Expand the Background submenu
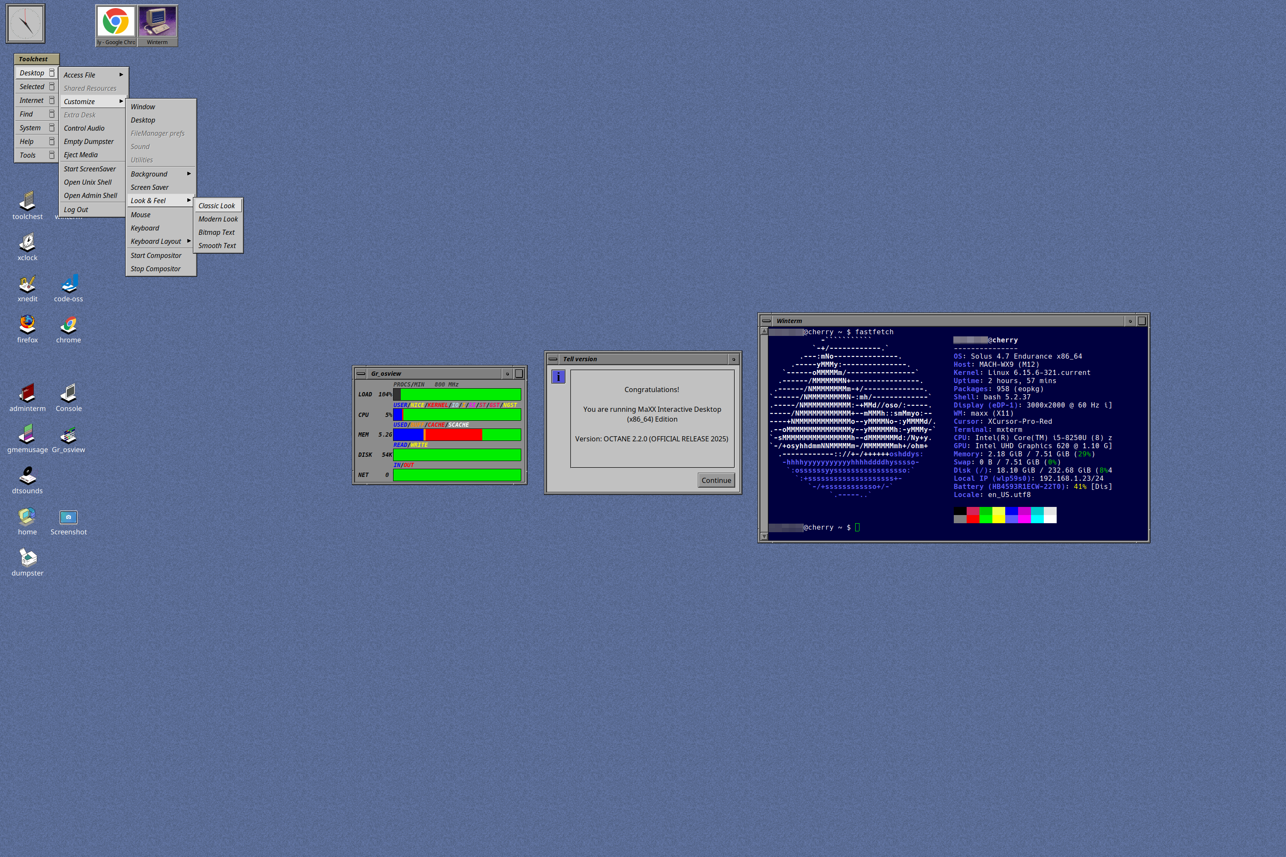Screen dimensions: 1286x857 click(161, 174)
